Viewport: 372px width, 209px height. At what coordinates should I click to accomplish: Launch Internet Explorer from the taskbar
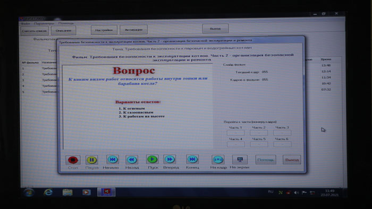(48, 192)
